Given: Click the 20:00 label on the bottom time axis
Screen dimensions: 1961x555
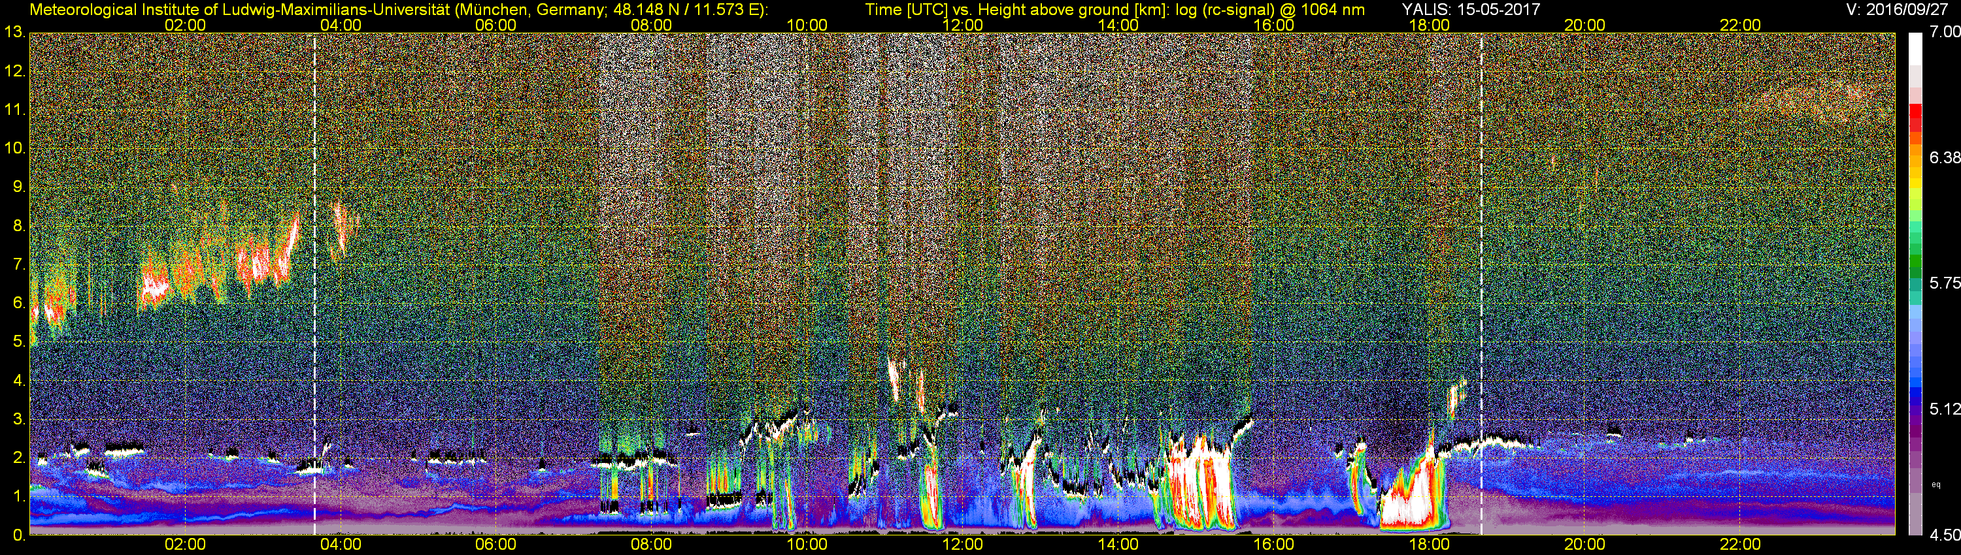Looking at the screenshot, I should (1585, 545).
